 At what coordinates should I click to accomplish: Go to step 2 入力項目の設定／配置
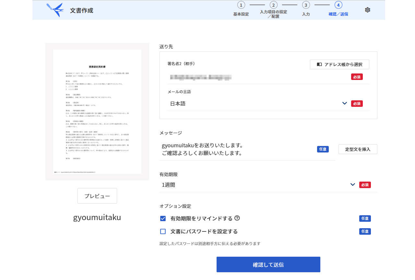pyautogui.click(x=273, y=10)
